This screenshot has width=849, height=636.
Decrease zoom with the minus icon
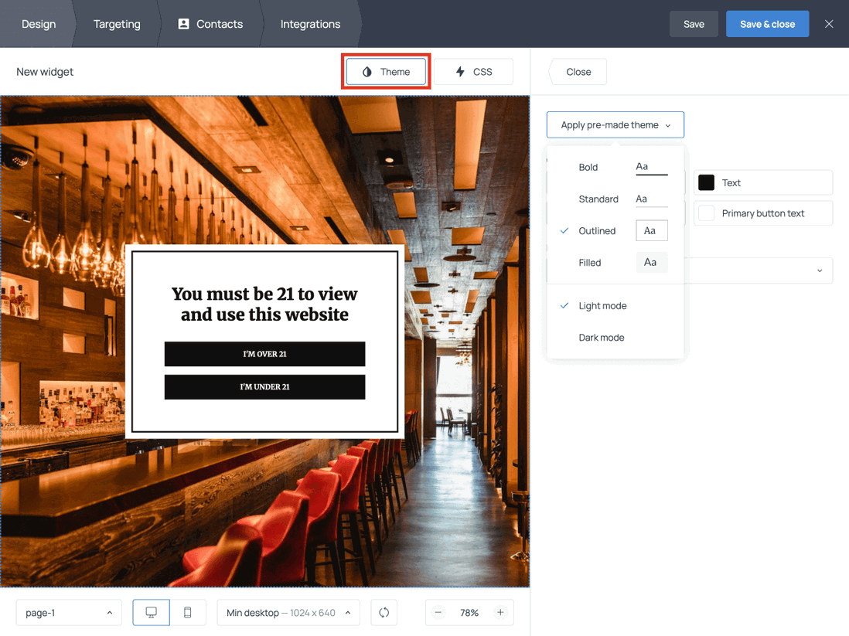[x=438, y=612]
